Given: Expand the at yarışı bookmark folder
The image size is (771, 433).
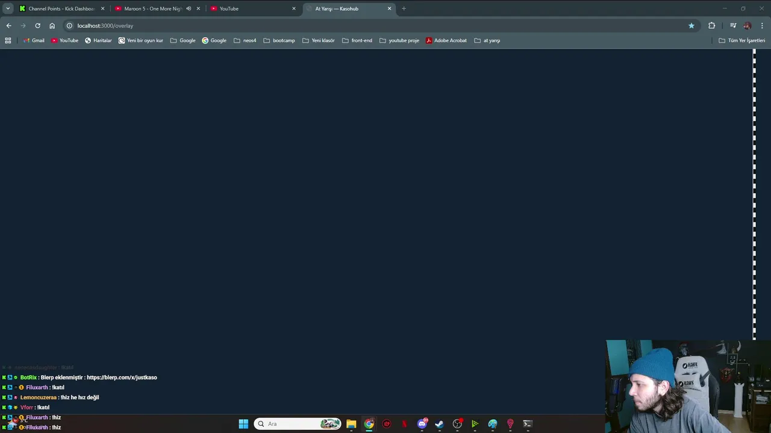Looking at the screenshot, I should pyautogui.click(x=487, y=40).
